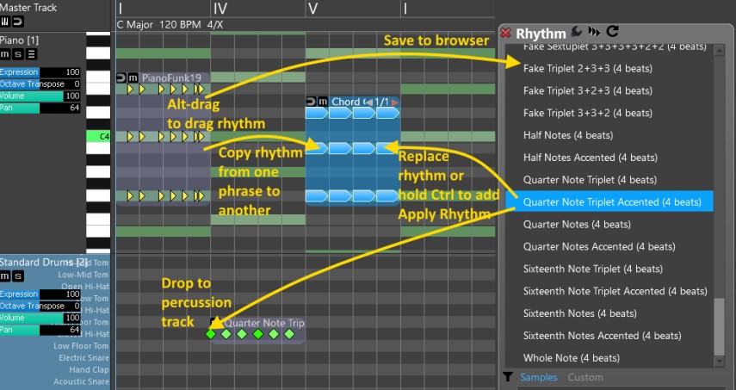The height and width of the screenshot is (390, 736).
Task: Click the loop icon on Master Track
Action: tap(17, 21)
